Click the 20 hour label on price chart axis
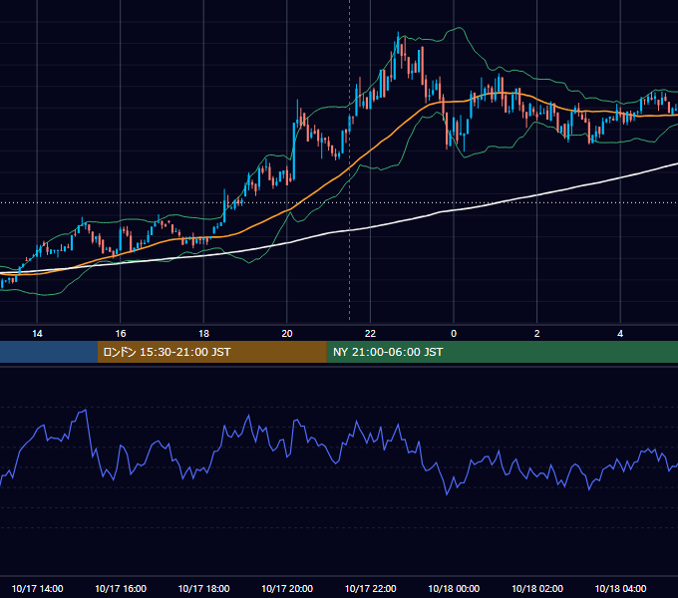This screenshot has height=598, width=678. coord(287,334)
